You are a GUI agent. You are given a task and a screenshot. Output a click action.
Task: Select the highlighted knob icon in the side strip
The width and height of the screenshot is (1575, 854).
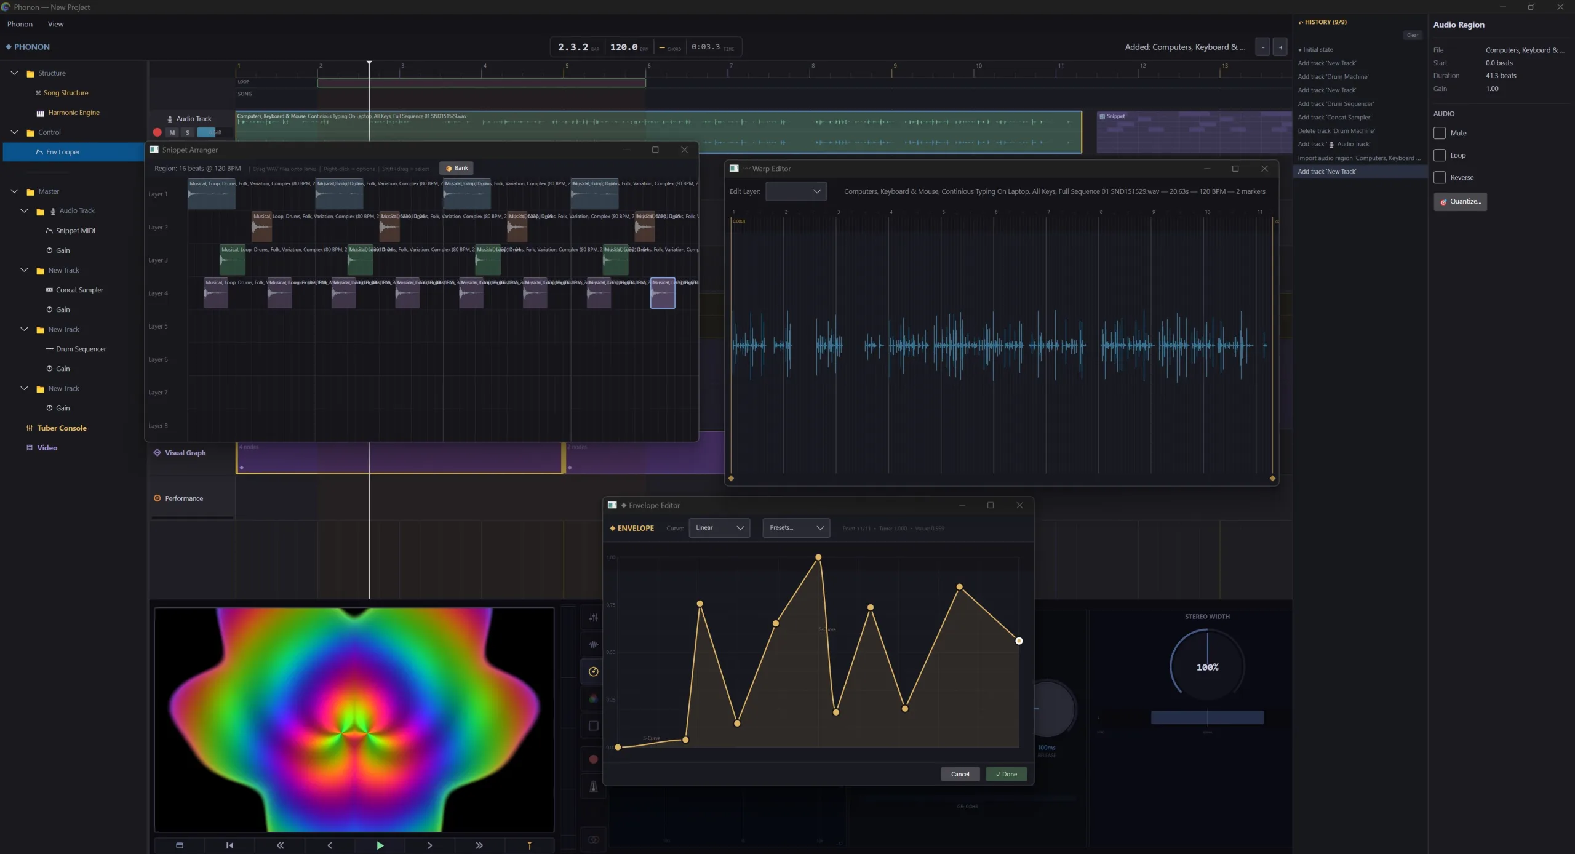coord(593,671)
